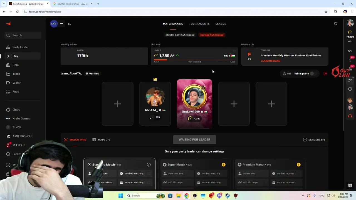Open the AMB PROs Club
356x200 pixels.
coord(23,136)
